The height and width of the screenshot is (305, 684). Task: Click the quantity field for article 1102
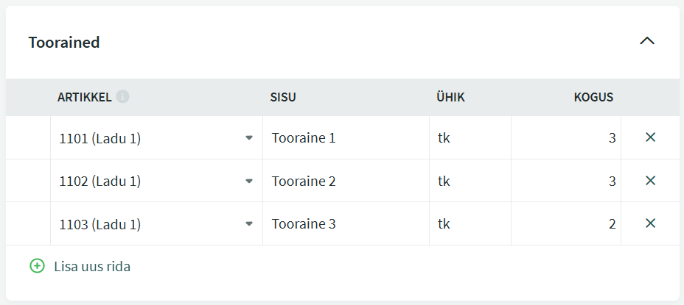pyautogui.click(x=566, y=181)
